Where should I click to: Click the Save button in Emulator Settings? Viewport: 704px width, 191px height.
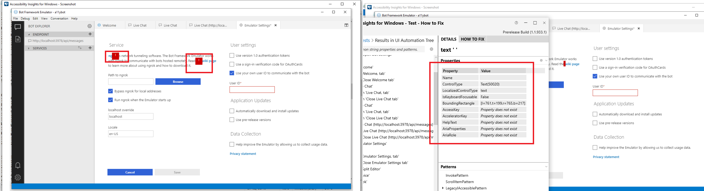[x=177, y=172]
